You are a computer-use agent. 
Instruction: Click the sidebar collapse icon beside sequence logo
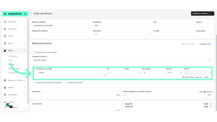pyautogui.click(x=25, y=14)
